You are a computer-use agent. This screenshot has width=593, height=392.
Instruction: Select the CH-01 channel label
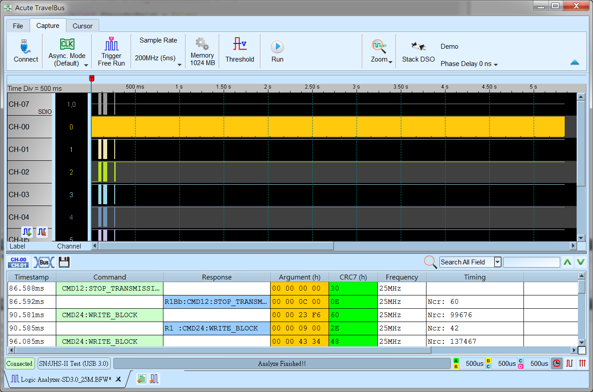pyautogui.click(x=30, y=149)
